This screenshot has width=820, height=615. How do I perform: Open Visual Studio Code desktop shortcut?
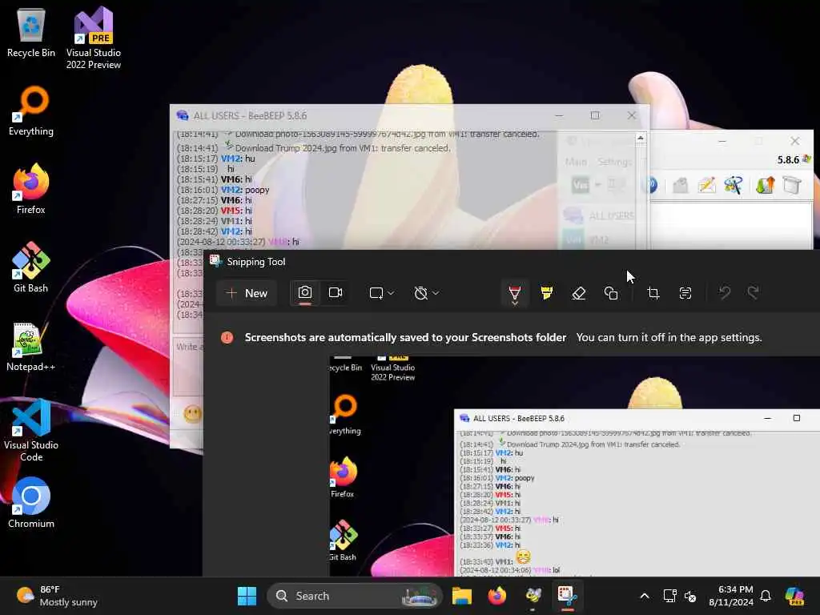pos(31,430)
